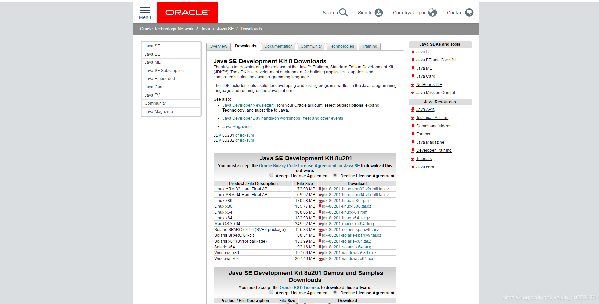Click the Mac OS X x64 row label

coord(227,224)
